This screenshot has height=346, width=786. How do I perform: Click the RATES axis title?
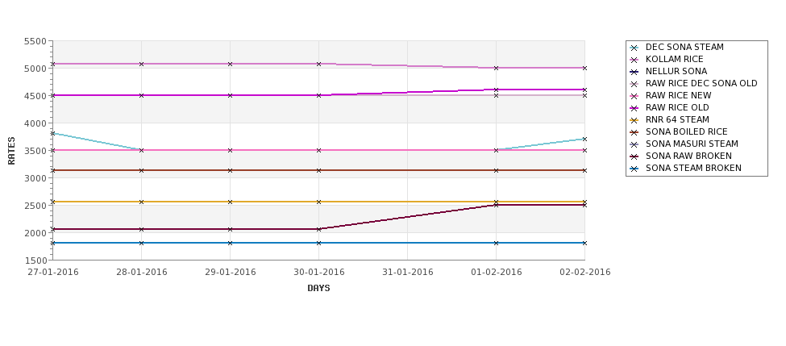[x=11, y=151]
